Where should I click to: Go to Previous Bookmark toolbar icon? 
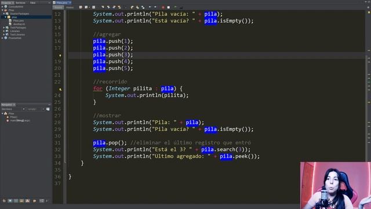pyautogui.click(x=132, y=7)
